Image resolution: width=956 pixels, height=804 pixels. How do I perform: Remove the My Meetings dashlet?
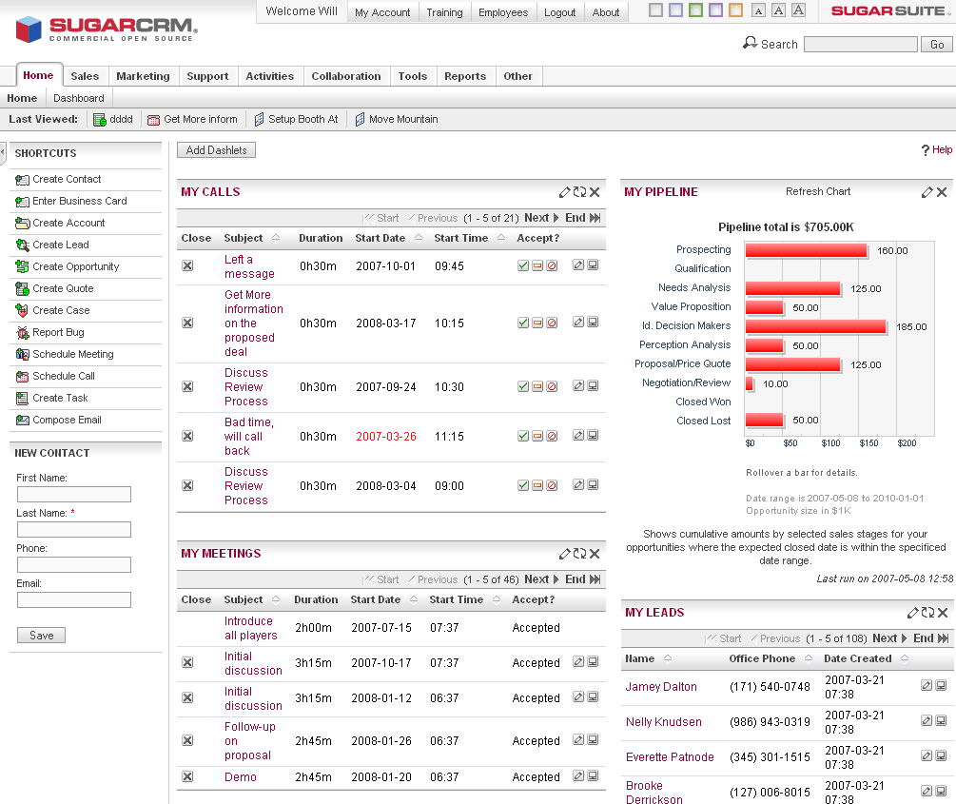pos(595,554)
